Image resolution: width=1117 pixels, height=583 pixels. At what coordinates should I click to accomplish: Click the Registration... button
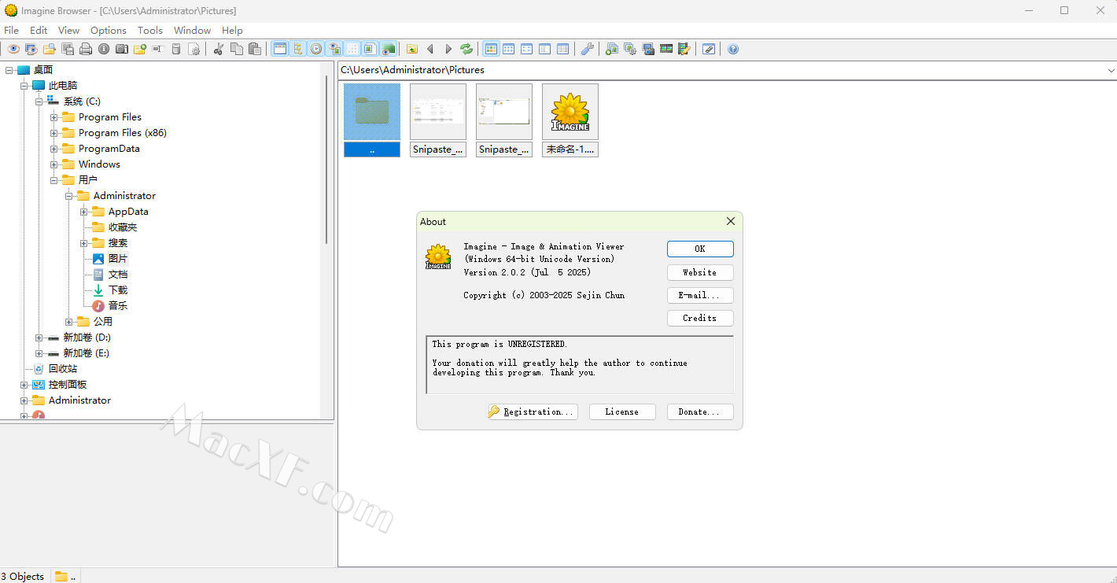[x=533, y=411]
